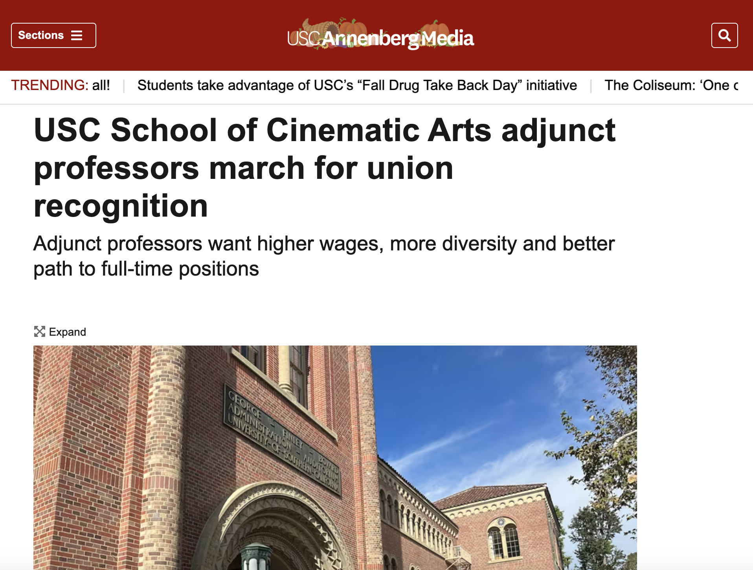Click the pumpkin decoration over Media text

pos(434,31)
